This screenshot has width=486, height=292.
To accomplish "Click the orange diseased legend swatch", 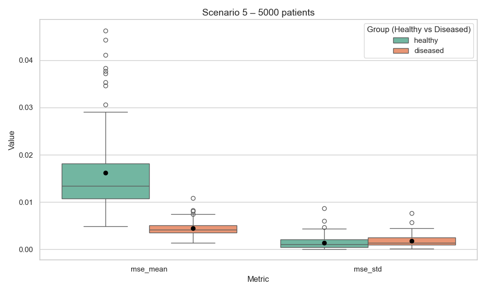I will 401,51.
